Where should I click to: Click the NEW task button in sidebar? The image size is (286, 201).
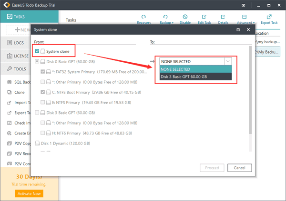point(19,29)
